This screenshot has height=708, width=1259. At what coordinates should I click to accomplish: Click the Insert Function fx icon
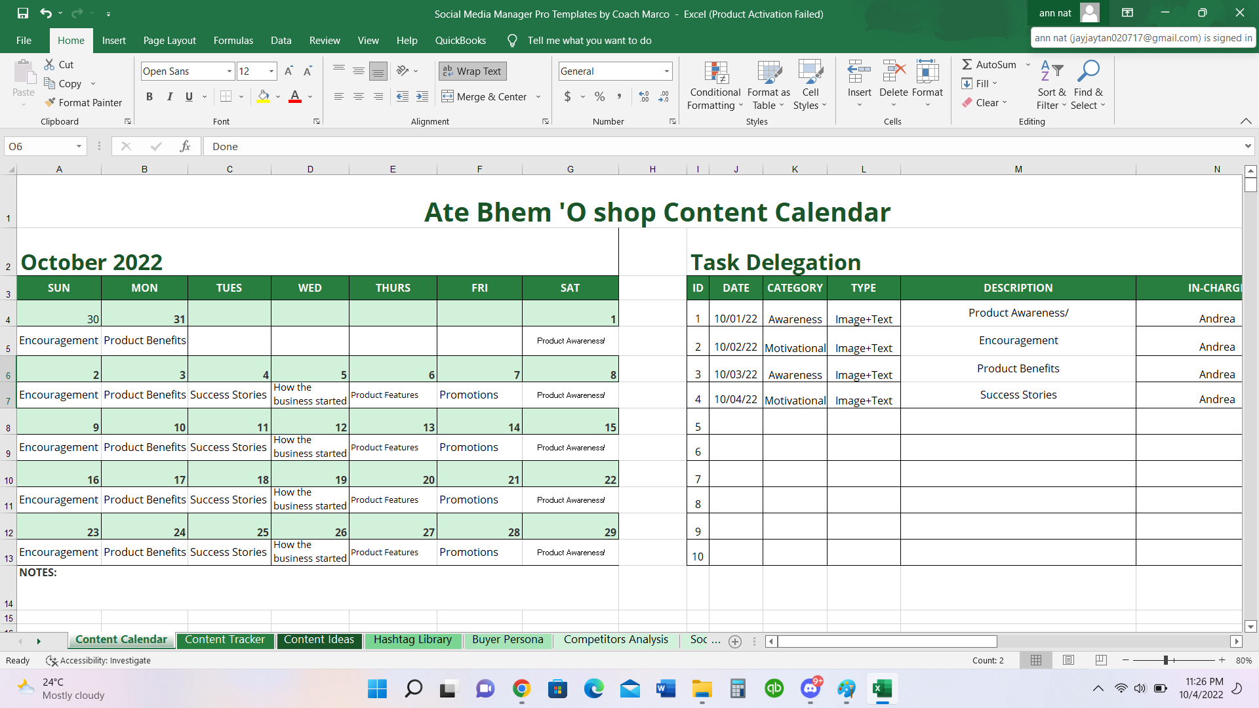tap(186, 146)
